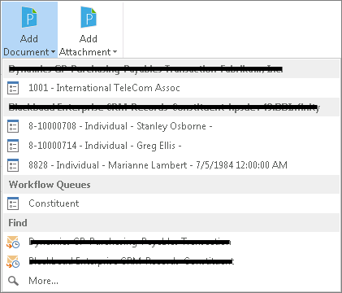
Task: Open the More... search option
Action: [171, 281]
